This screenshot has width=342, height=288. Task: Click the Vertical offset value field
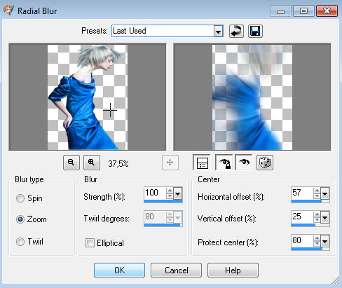tap(302, 217)
